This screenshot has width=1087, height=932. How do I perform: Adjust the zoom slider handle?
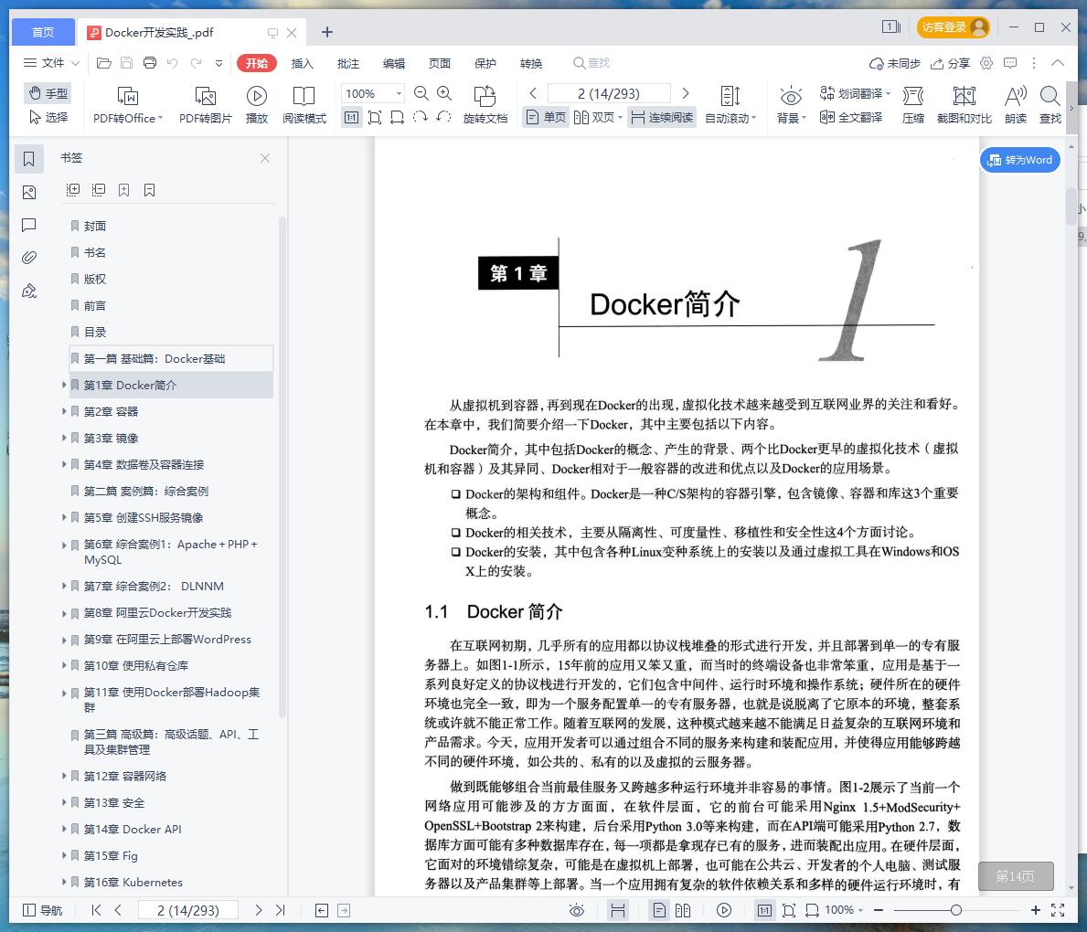pos(956,910)
